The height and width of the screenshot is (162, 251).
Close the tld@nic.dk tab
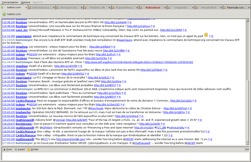click(109, 7)
